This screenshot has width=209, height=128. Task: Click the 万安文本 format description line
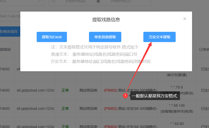point(101,62)
